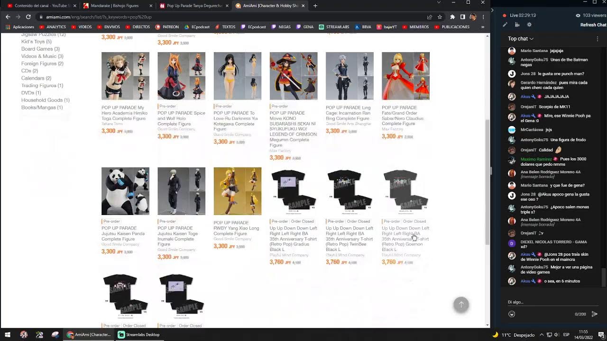
Task: Open a new browser tab
Action: pyautogui.click(x=315, y=6)
